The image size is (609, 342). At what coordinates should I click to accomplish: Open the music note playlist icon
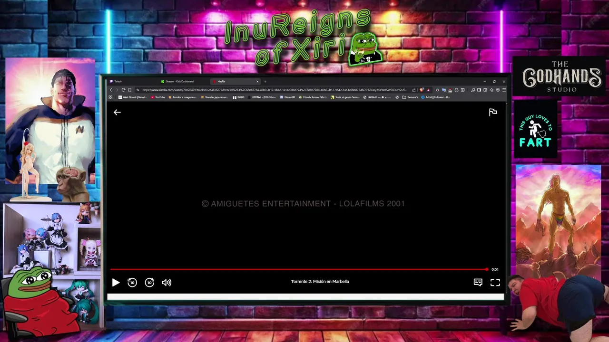point(473,90)
